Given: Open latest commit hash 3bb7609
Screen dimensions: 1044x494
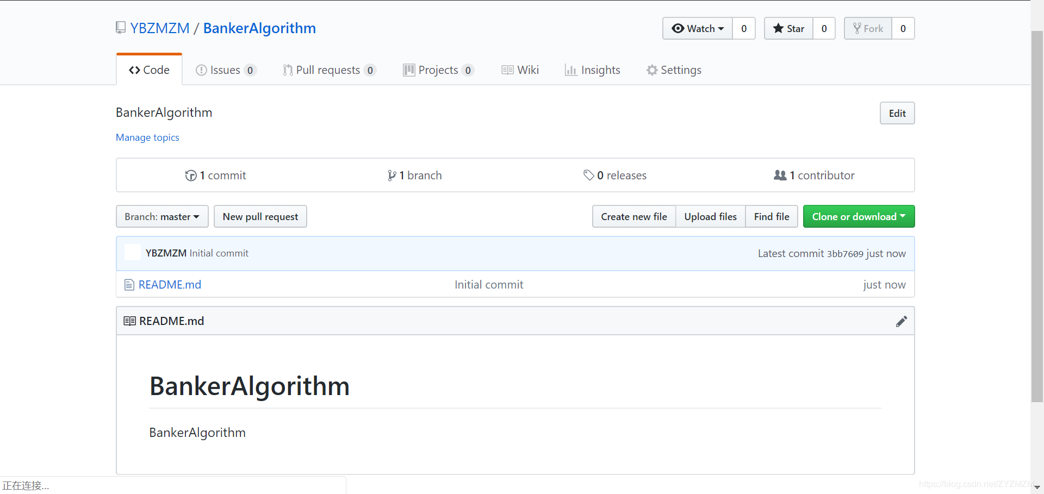Looking at the screenshot, I should click(845, 254).
